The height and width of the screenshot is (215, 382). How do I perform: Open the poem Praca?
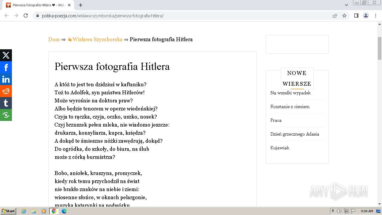click(x=276, y=120)
